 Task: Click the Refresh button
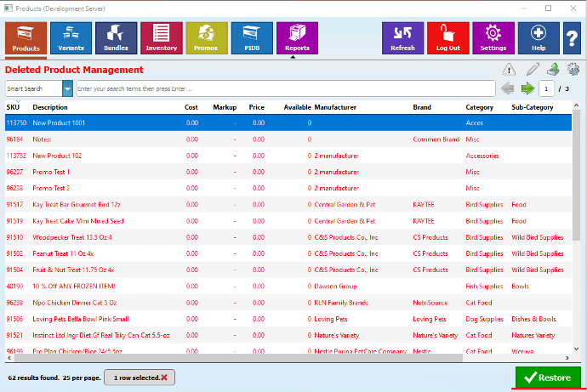402,37
